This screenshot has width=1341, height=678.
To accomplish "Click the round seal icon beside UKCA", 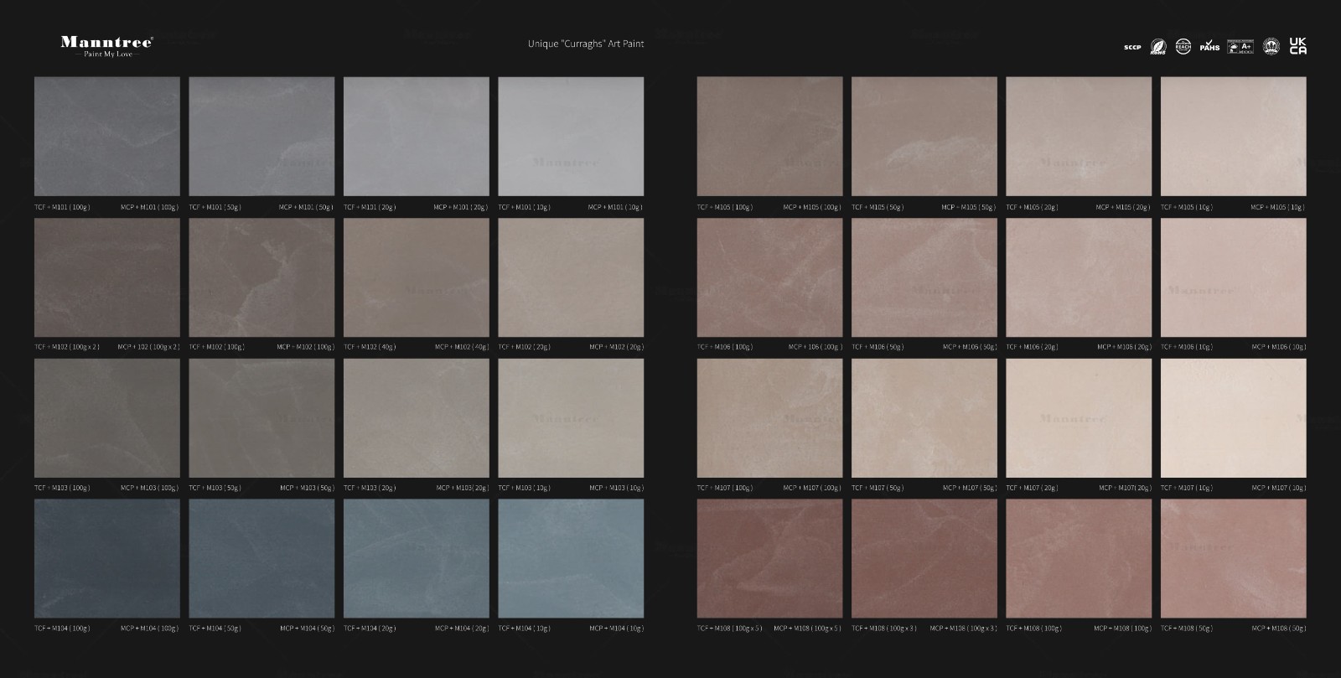I will click(1271, 47).
